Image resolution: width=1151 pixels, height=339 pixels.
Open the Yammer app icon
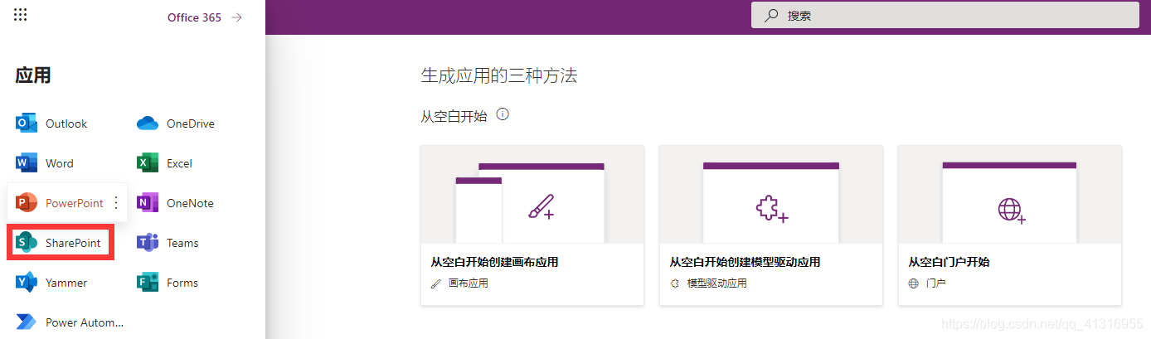coord(27,283)
